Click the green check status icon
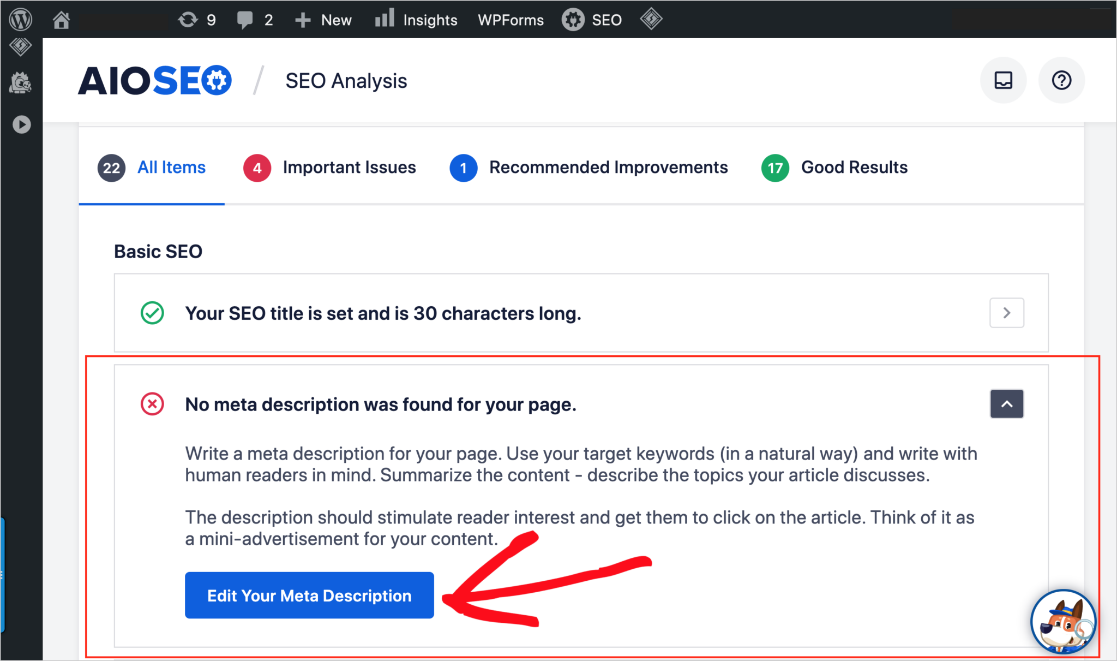This screenshot has width=1117, height=661. pyautogui.click(x=152, y=313)
